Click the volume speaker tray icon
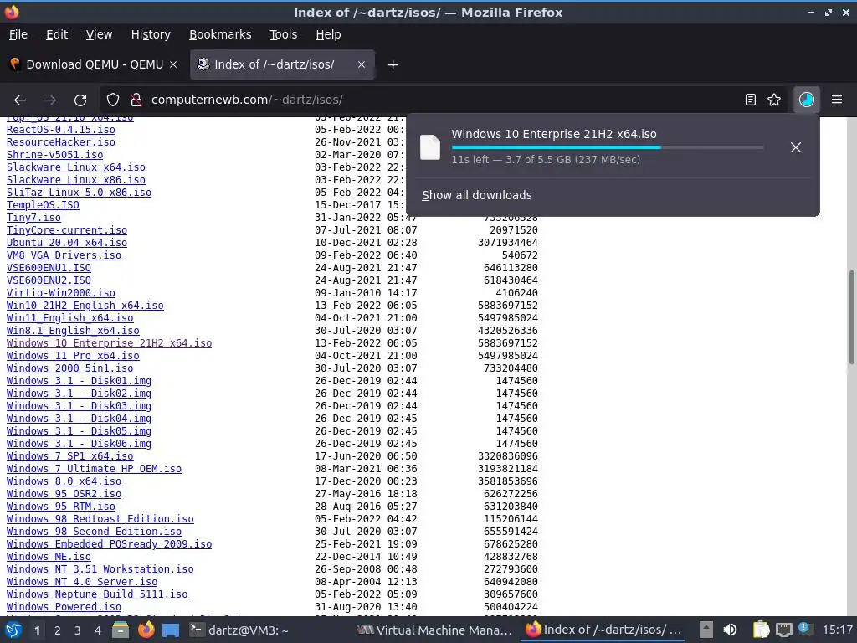 (730, 630)
